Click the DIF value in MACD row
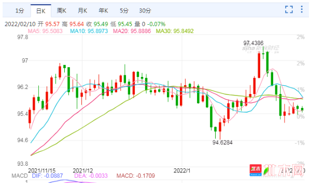Image resolution: width=310 pixels, height=189 pixels. click(48, 176)
